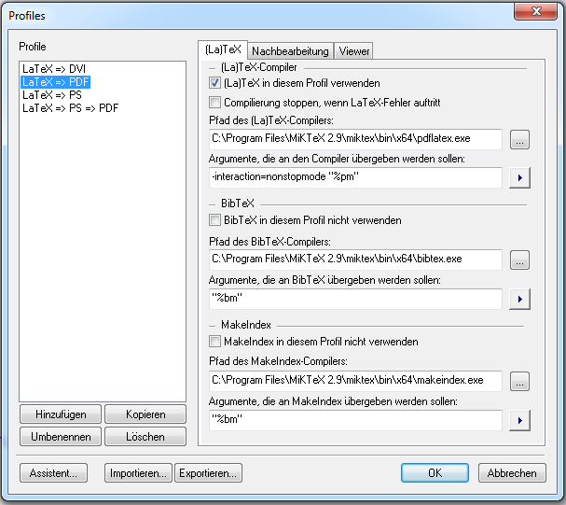Switch to the Viewer tab
Viewport: 566px width, 505px height.
pyautogui.click(x=354, y=51)
